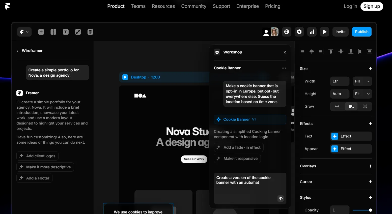This screenshot has height=214, width=392.
Task: Open the Height Fit sizing dropdown
Action: coord(362,94)
